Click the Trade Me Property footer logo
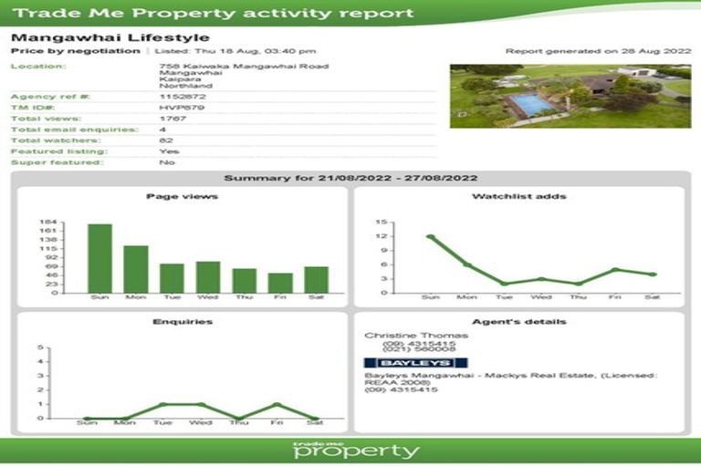The height and width of the screenshot is (467, 701). pyautogui.click(x=356, y=450)
